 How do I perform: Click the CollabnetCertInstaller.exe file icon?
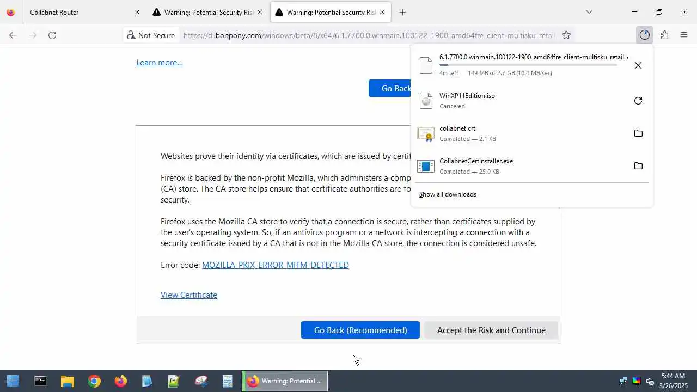click(426, 166)
